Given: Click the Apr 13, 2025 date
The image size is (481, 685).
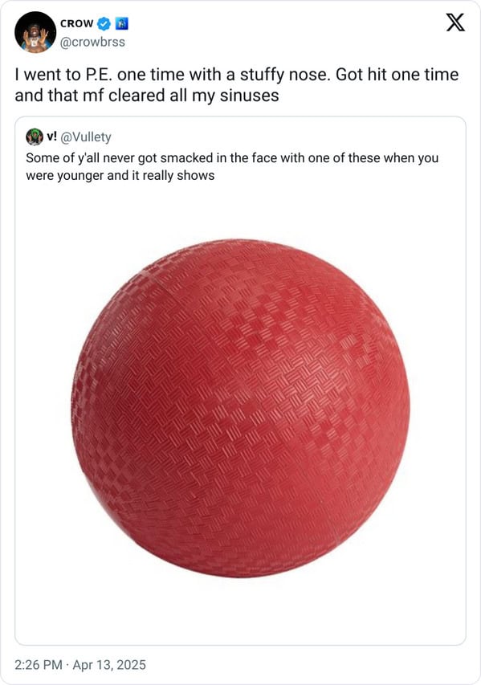Looking at the screenshot, I should (x=109, y=665).
